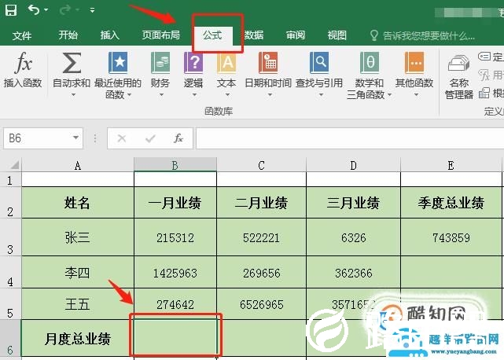Click the cancel X in formula bar
Image resolution: width=504 pixels, height=360 pixels.
click(122, 138)
